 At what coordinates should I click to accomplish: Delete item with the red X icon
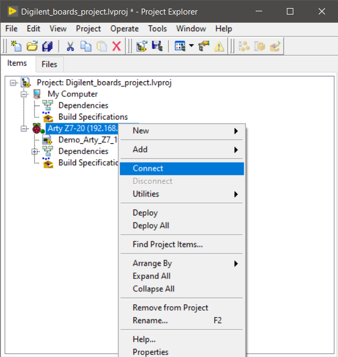click(x=117, y=46)
